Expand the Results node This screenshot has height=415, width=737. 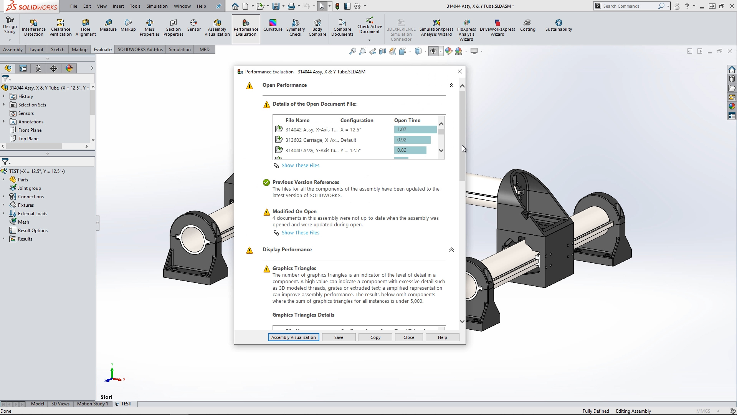pyautogui.click(x=3, y=239)
